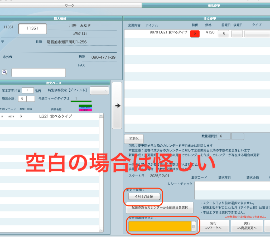Select the 4月17日金 date candidate button
The height and width of the screenshot is (237, 270).
click(144, 196)
